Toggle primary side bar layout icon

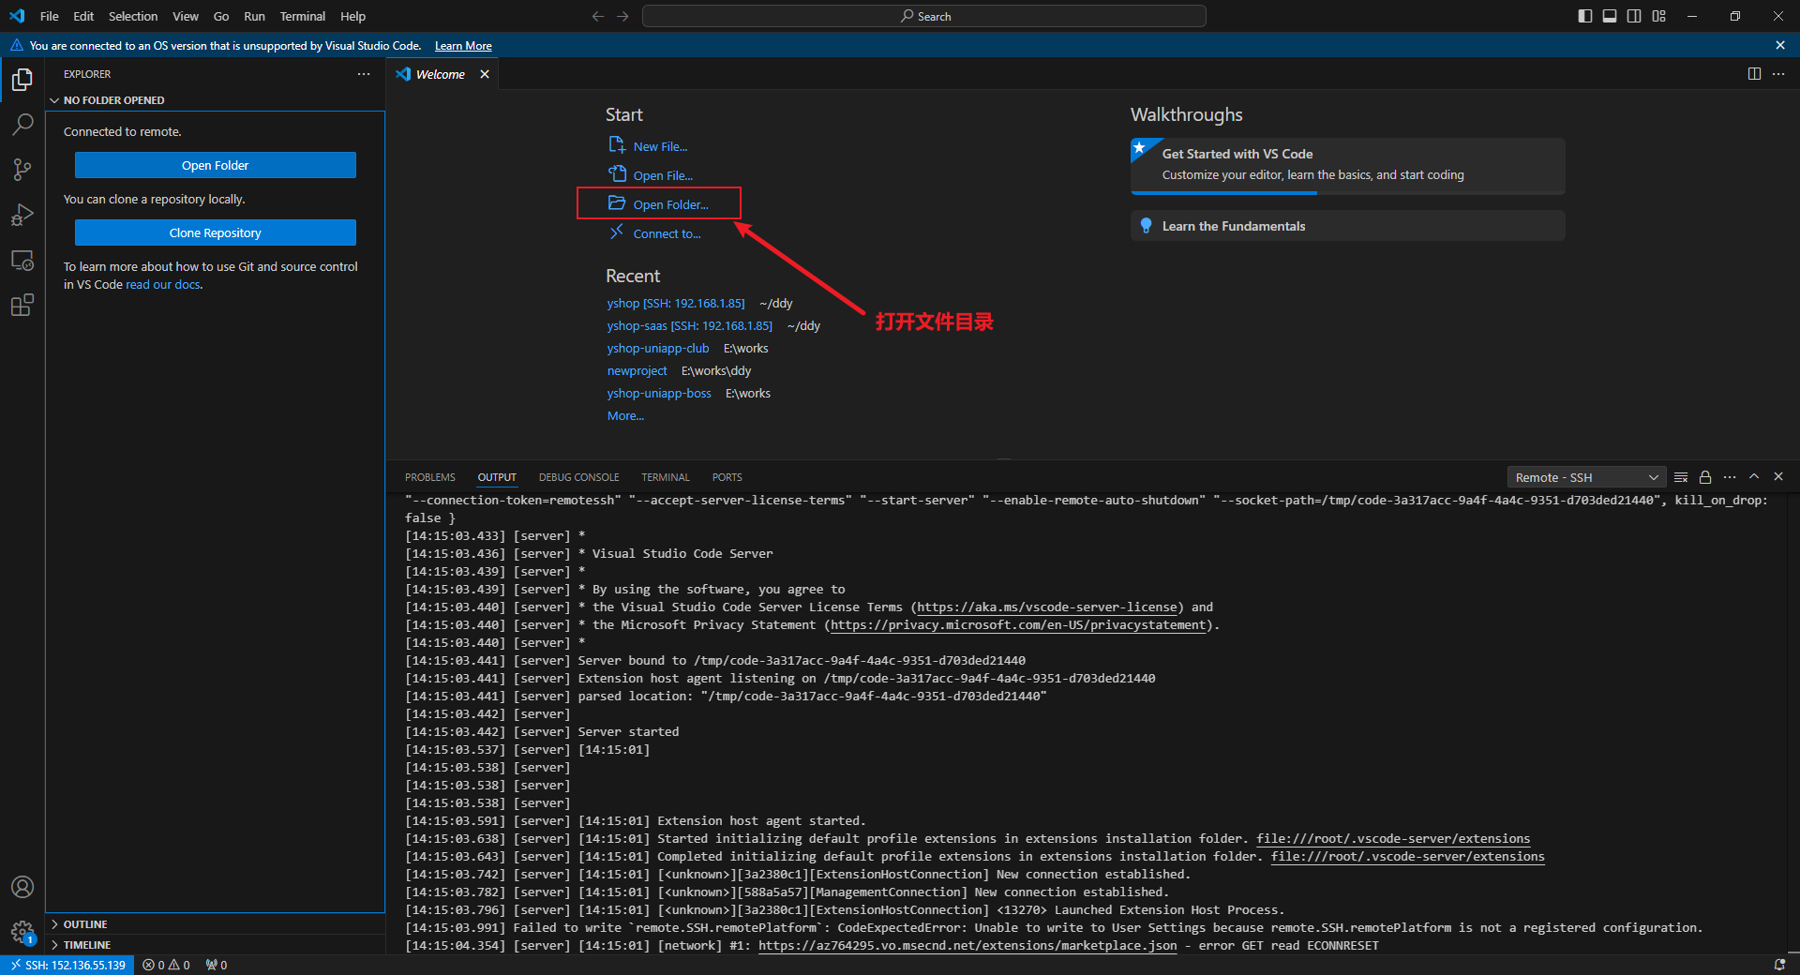[1585, 16]
